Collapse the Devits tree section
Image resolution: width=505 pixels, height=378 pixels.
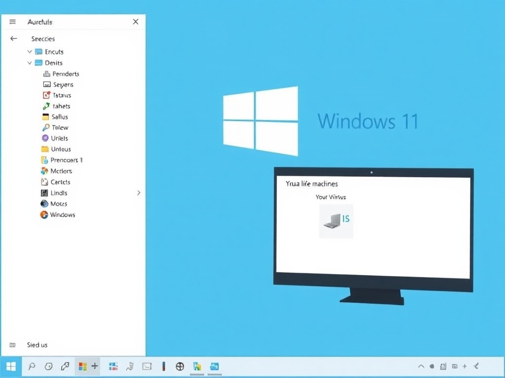[x=30, y=63]
